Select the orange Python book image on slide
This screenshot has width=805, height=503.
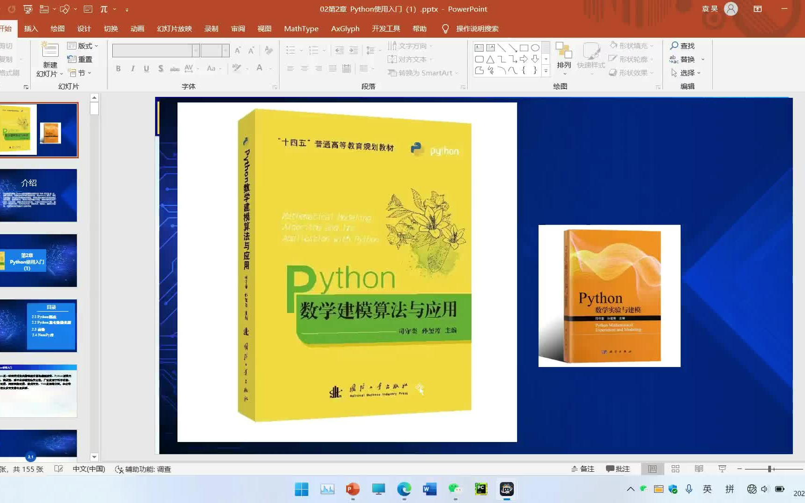609,296
